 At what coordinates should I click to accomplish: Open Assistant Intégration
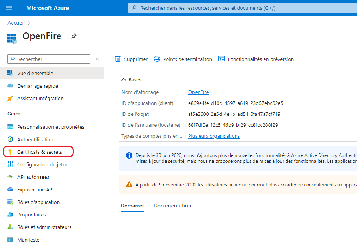pyautogui.click(x=40, y=98)
